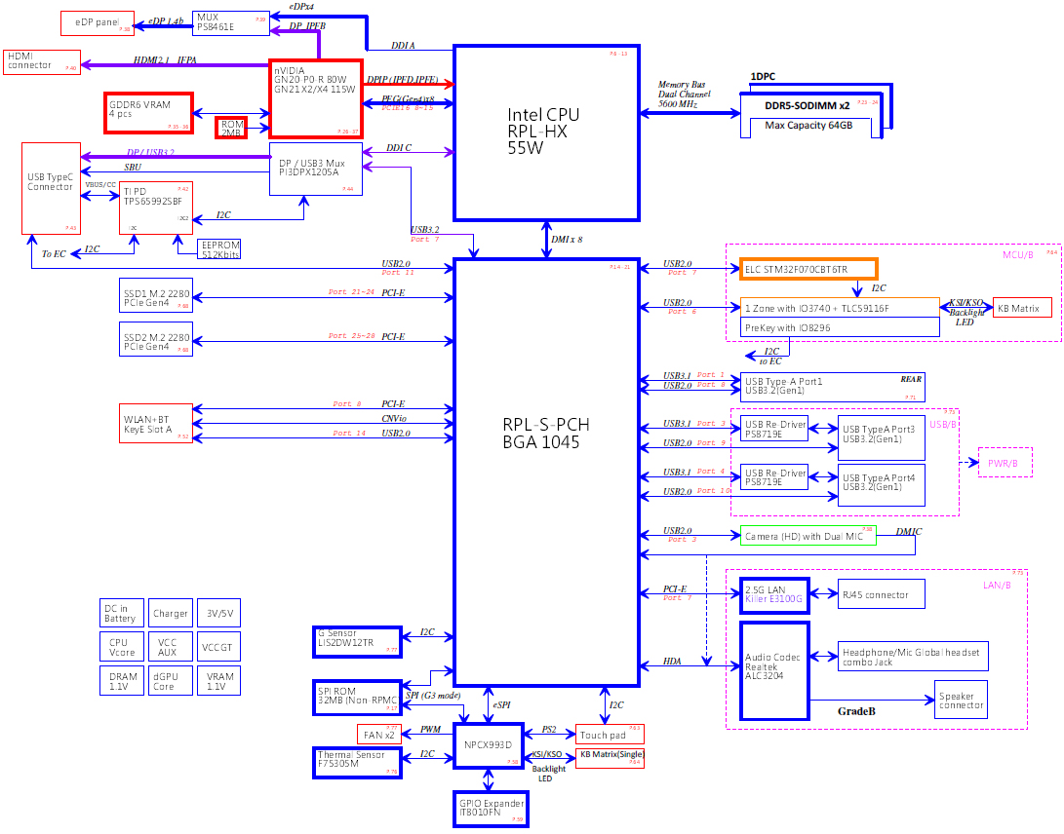Select the Charger power block
1064x834 pixels.
tap(170, 614)
